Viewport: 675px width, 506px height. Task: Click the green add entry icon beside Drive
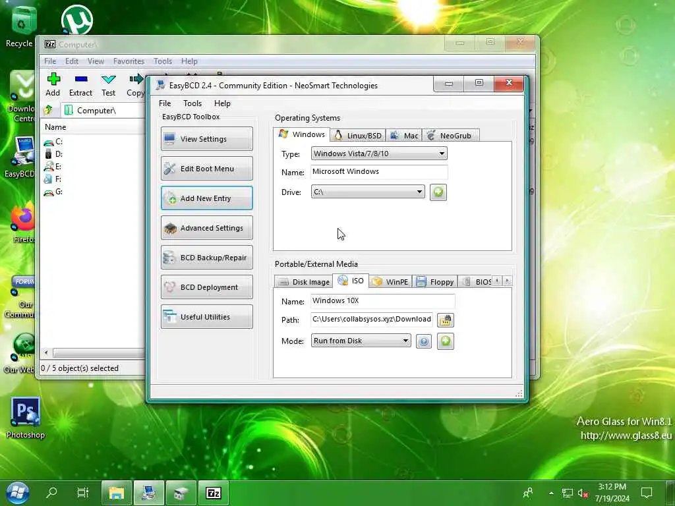click(x=438, y=192)
